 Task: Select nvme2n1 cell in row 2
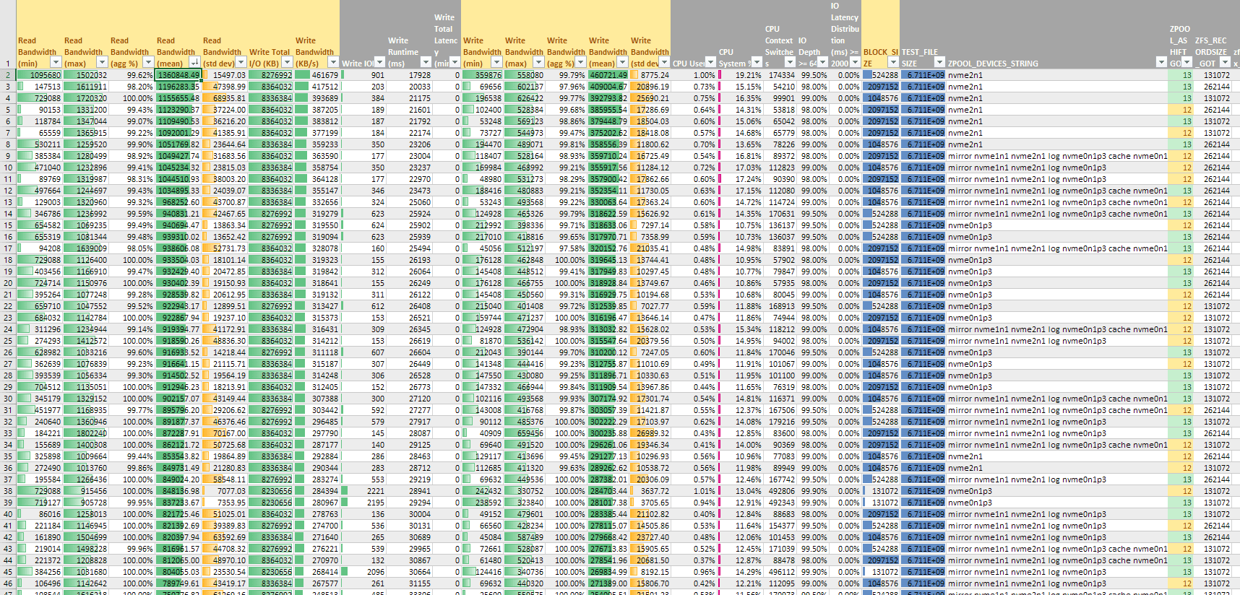click(1056, 75)
